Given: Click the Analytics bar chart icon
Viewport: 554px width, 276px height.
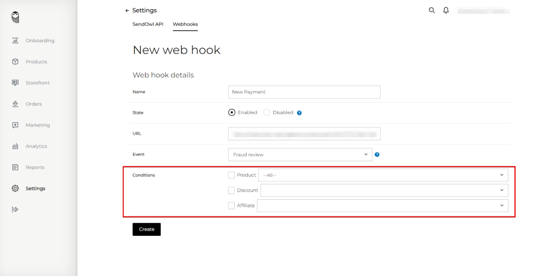Looking at the screenshot, I should tap(15, 146).
